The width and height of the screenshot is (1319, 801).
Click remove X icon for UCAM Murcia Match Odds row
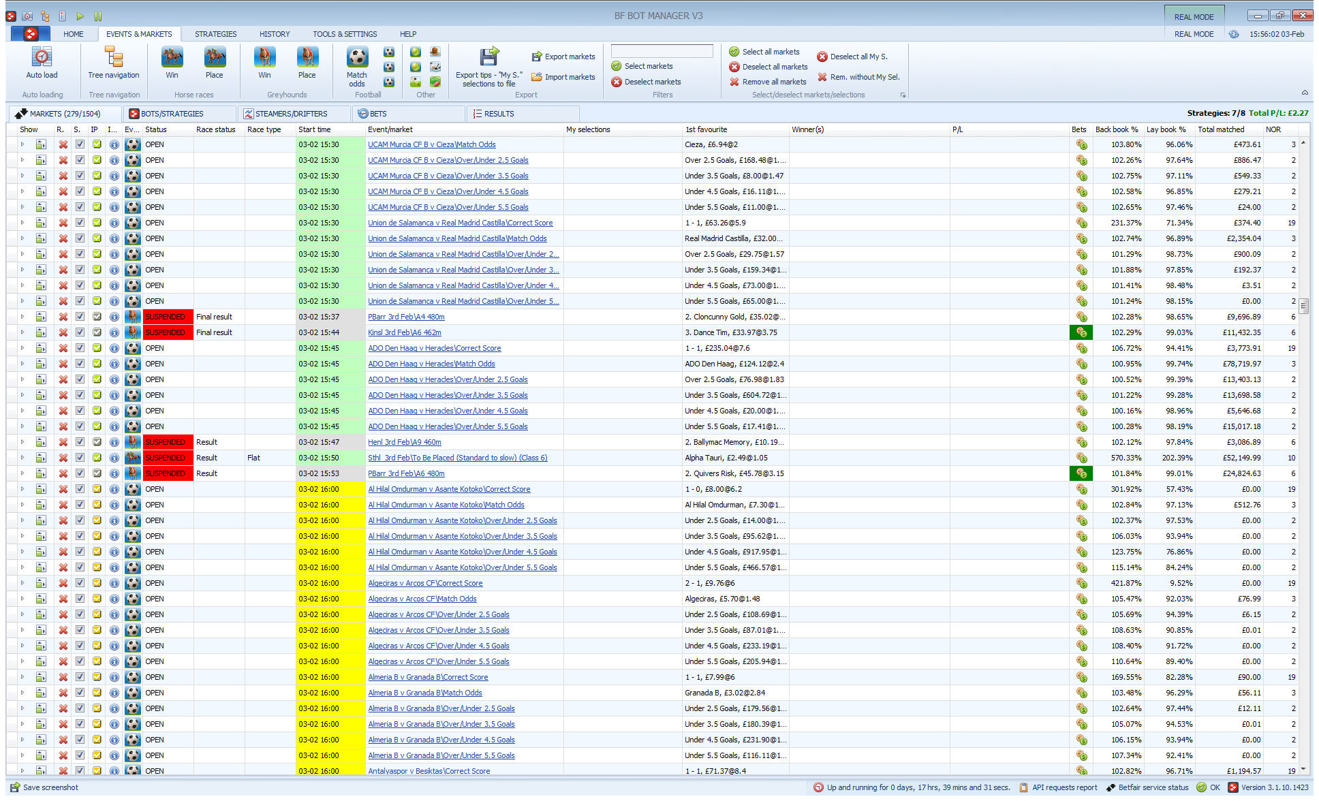pos(63,144)
